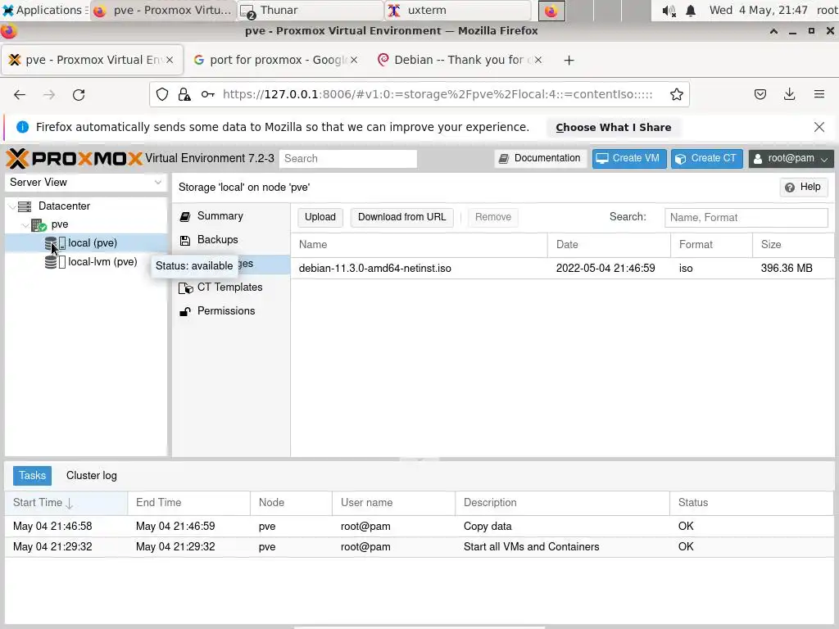
Task: Click the Summary book icon
Action: coord(185,216)
